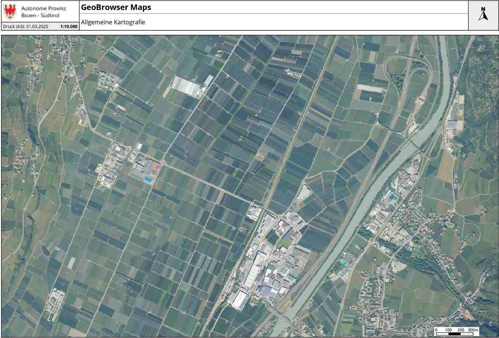Click the white rectangular roof west of interchange
Screen dimensions: 499x338
click(369, 88)
